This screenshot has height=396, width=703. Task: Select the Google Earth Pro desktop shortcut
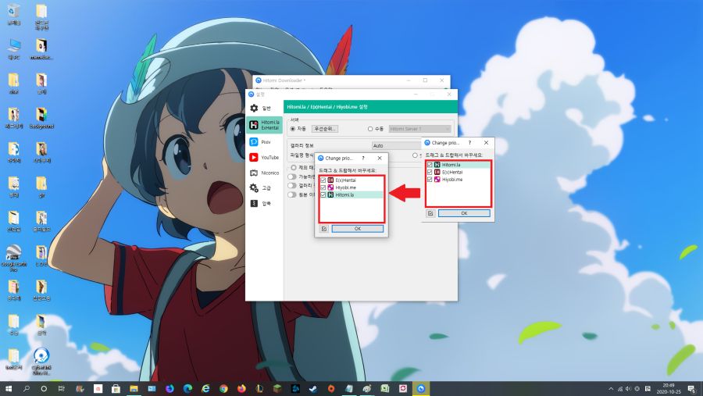tap(13, 258)
